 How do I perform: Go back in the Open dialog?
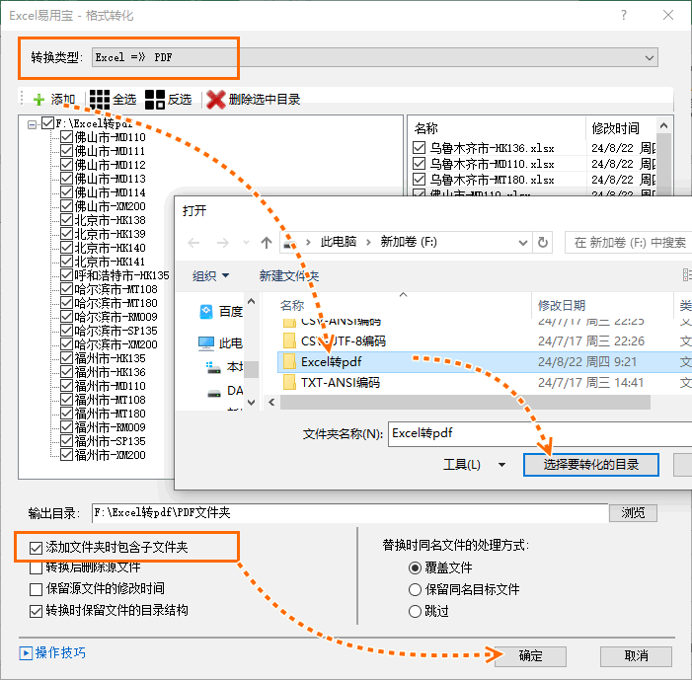point(193,242)
